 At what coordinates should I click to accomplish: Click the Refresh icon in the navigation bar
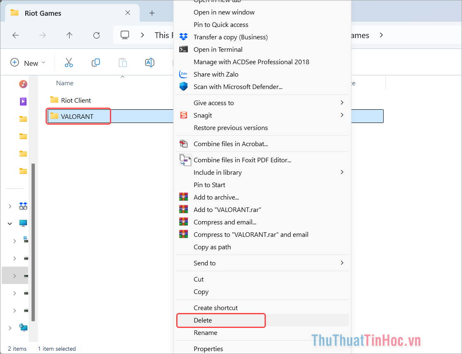(97, 35)
